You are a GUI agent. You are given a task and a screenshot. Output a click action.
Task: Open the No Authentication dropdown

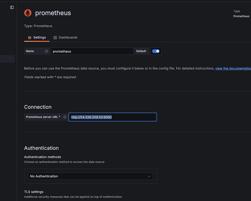tap(90, 176)
